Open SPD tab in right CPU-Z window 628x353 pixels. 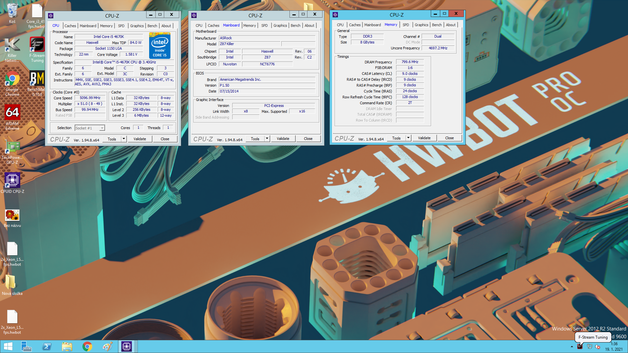[406, 25]
